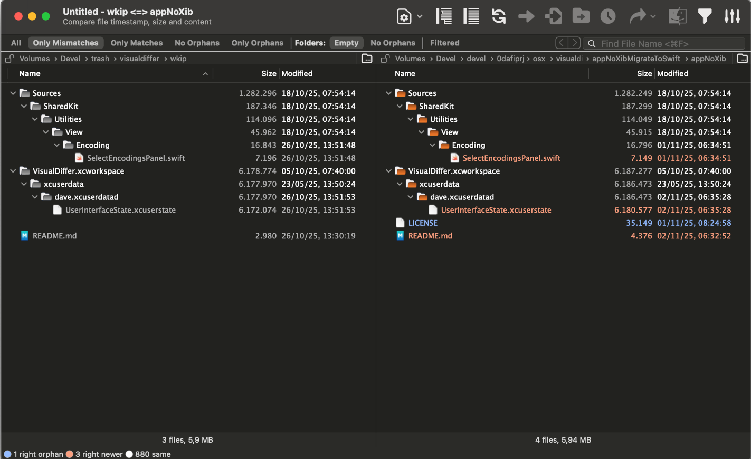This screenshot has height=459, width=751.
Task: Click left pane UserInterfaceState.xcuserstate document icon
Action: [x=58, y=210]
